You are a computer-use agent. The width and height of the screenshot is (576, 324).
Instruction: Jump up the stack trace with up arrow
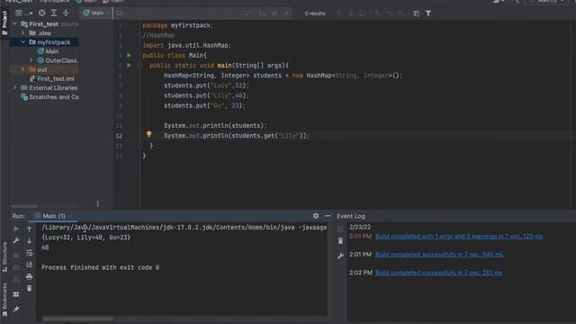click(x=30, y=229)
